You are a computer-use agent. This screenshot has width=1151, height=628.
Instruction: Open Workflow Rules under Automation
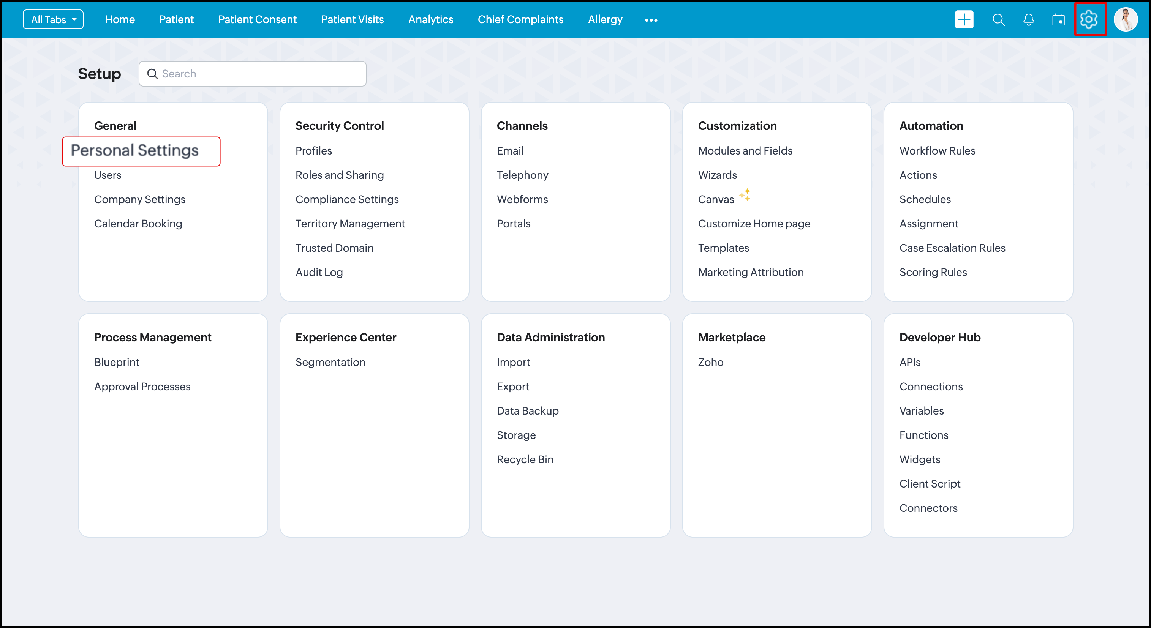[x=937, y=150]
